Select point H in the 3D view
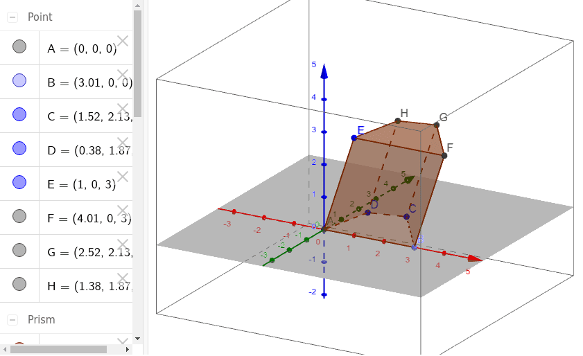583x356 pixels. point(398,121)
